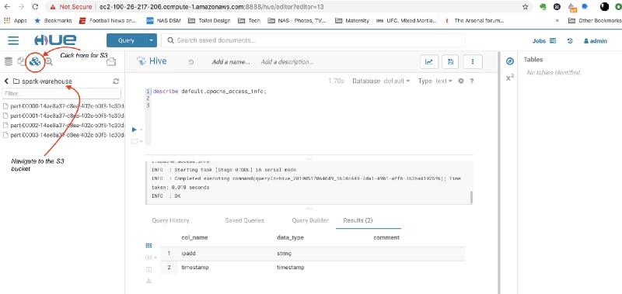Screen dimensions: 622x294
Task: Click the string data type cell
Action: (284, 253)
